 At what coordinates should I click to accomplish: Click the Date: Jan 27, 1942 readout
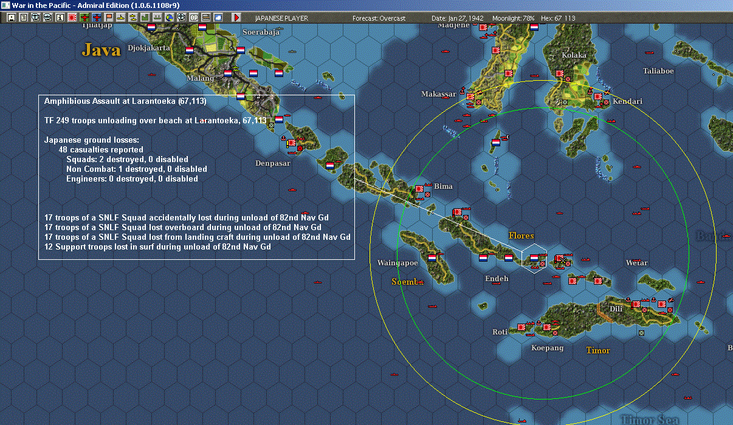pos(459,18)
